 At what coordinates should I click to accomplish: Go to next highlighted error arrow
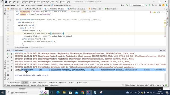[164, 12]
